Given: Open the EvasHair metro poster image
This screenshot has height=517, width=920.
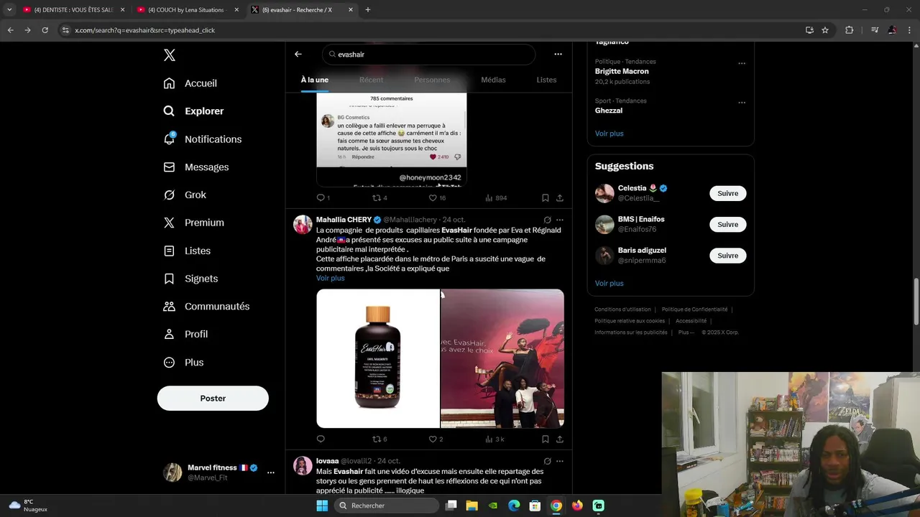Looking at the screenshot, I should (502, 358).
